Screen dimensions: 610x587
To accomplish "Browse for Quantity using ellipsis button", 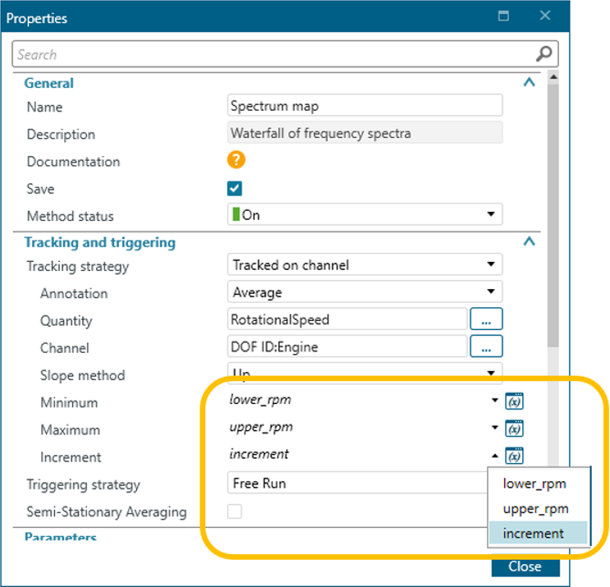I will pos(486,320).
